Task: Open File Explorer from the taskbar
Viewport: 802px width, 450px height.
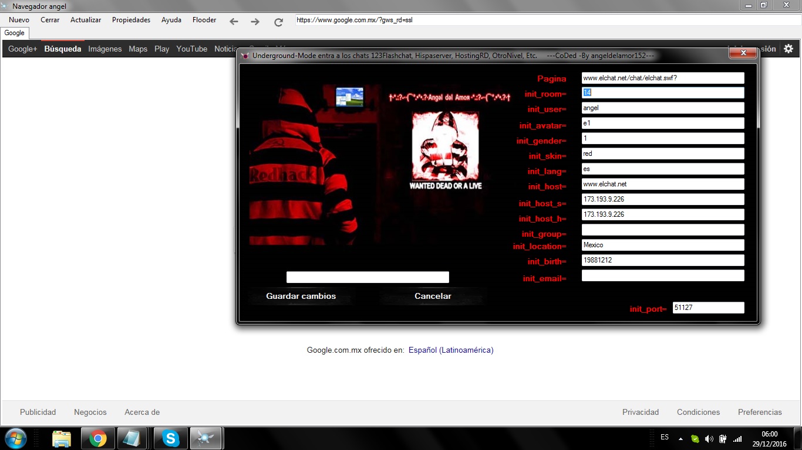Action: (x=61, y=438)
